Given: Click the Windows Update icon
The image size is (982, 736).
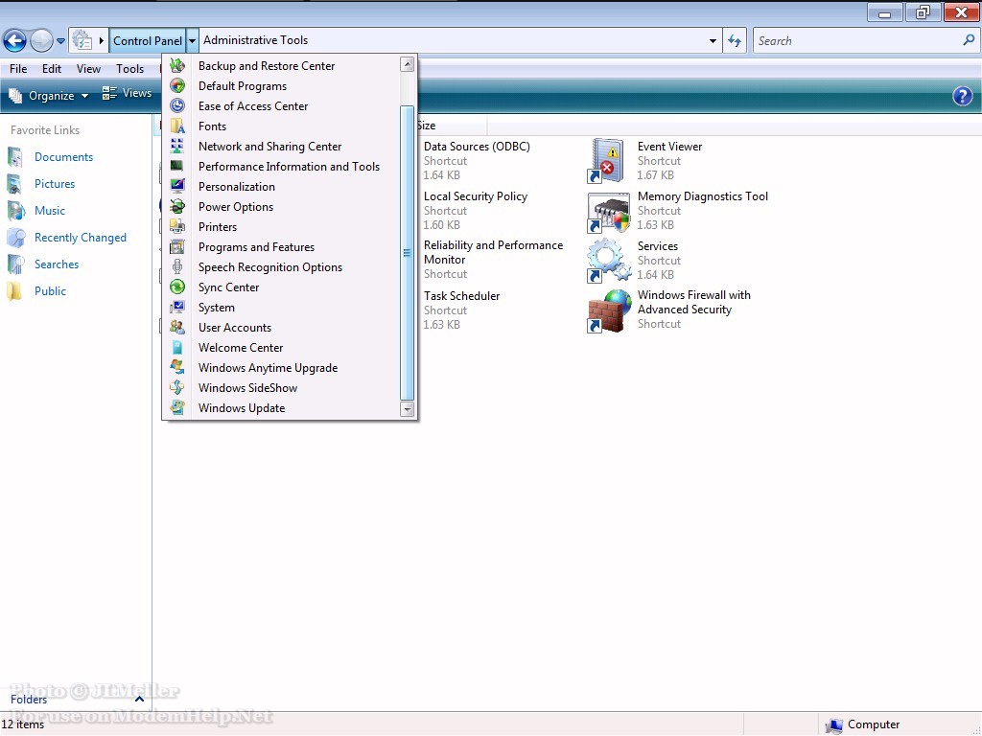Looking at the screenshot, I should [177, 407].
